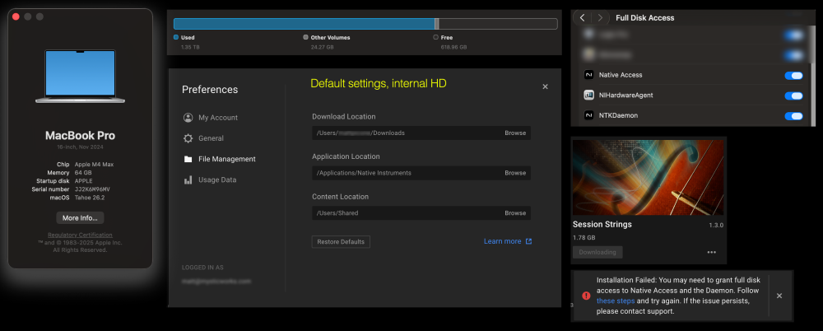Click the File Management folder icon
823x331 pixels.
[188, 159]
